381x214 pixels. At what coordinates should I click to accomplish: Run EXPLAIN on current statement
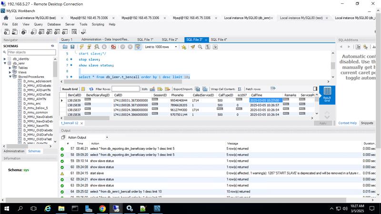point(97,47)
